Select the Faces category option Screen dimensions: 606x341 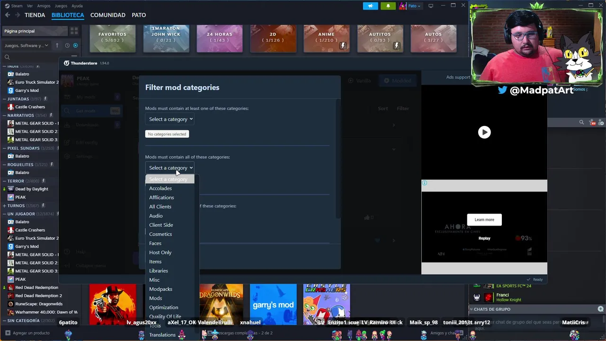coord(155,243)
